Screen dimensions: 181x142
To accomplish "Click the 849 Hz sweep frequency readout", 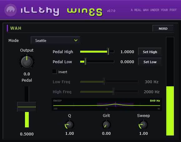I will pos(155,101).
